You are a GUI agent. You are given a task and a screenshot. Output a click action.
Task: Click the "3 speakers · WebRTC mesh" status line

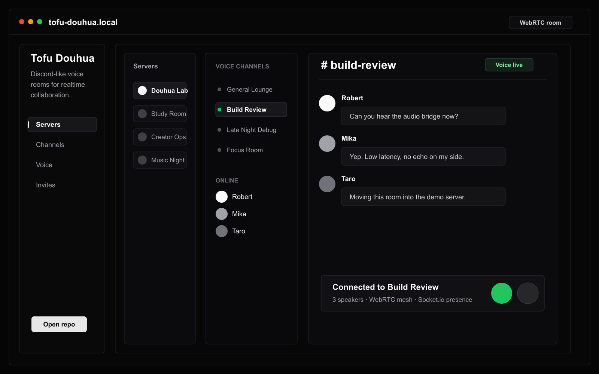click(402, 300)
